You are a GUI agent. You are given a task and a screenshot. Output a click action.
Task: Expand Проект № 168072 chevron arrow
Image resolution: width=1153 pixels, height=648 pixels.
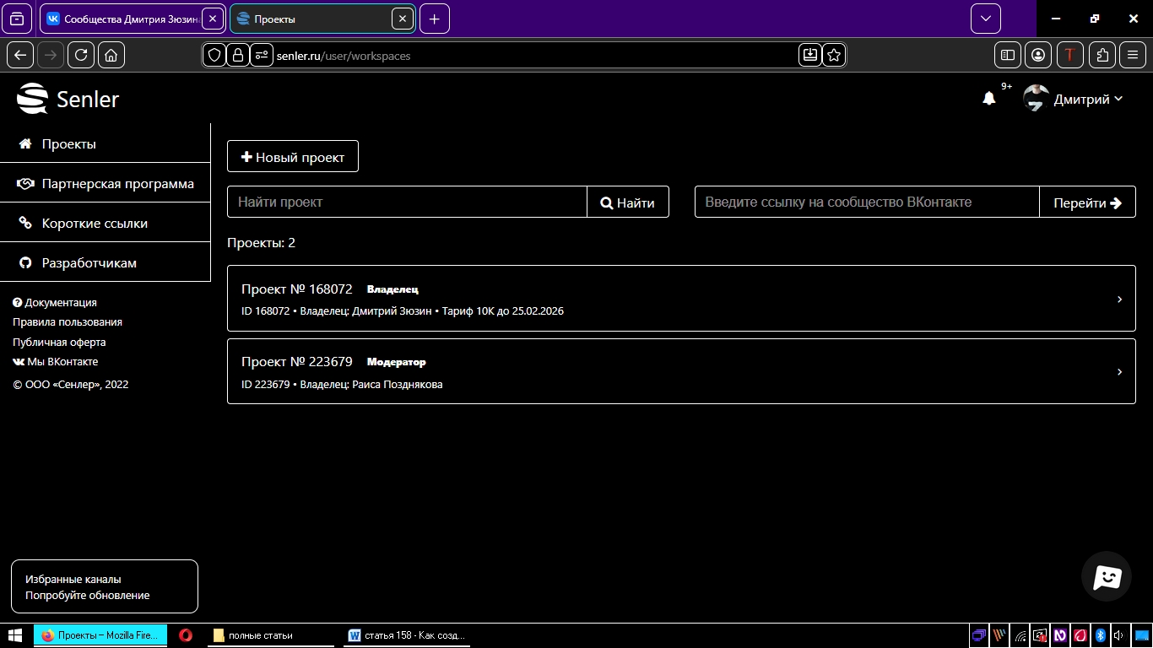(x=1119, y=300)
